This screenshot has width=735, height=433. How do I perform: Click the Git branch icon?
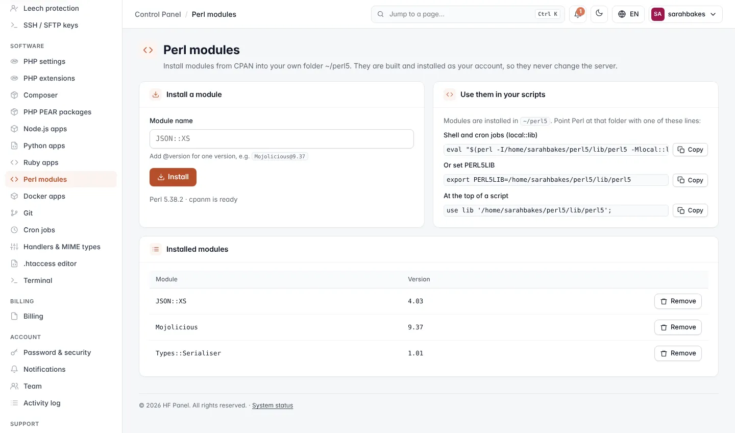coord(14,213)
